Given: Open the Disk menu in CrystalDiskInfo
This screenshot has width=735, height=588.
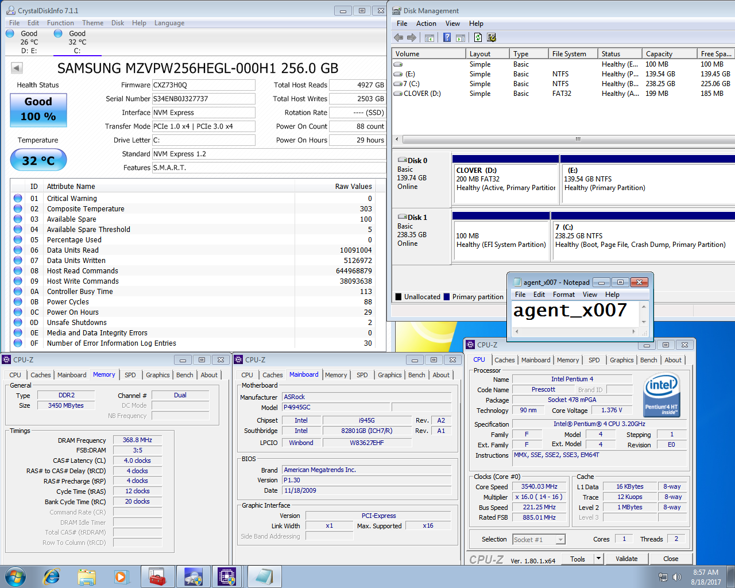Looking at the screenshot, I should [118, 23].
